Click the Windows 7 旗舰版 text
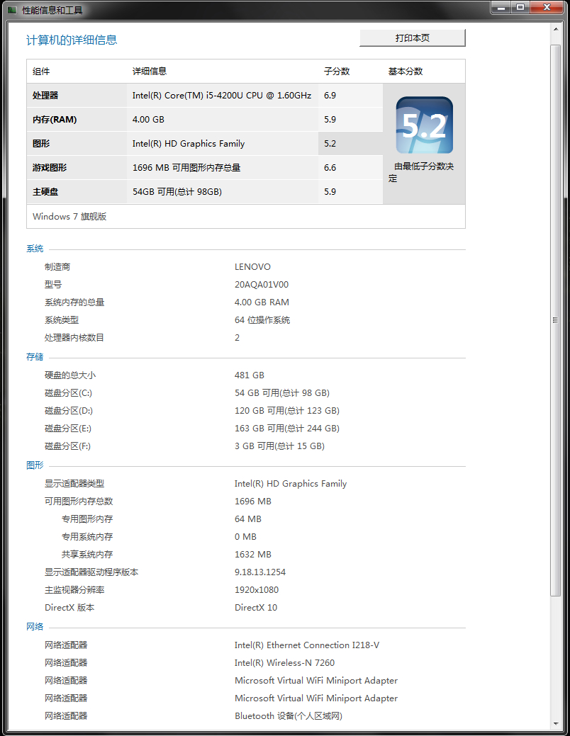Screen dimensions: 570x736 [x=69, y=216]
